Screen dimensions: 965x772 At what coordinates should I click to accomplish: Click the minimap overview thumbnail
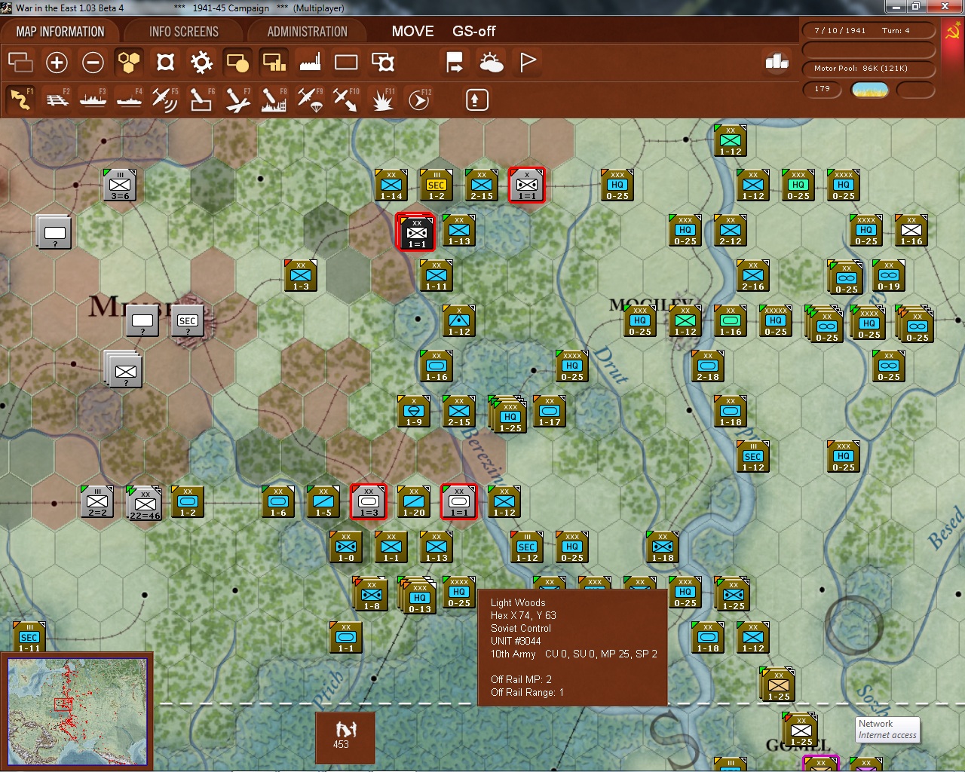pyautogui.click(x=78, y=712)
